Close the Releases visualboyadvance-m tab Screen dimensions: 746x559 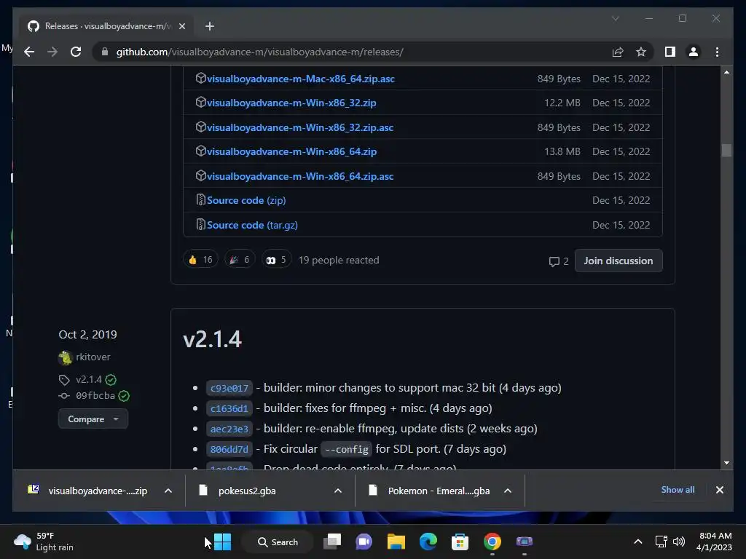(x=181, y=26)
